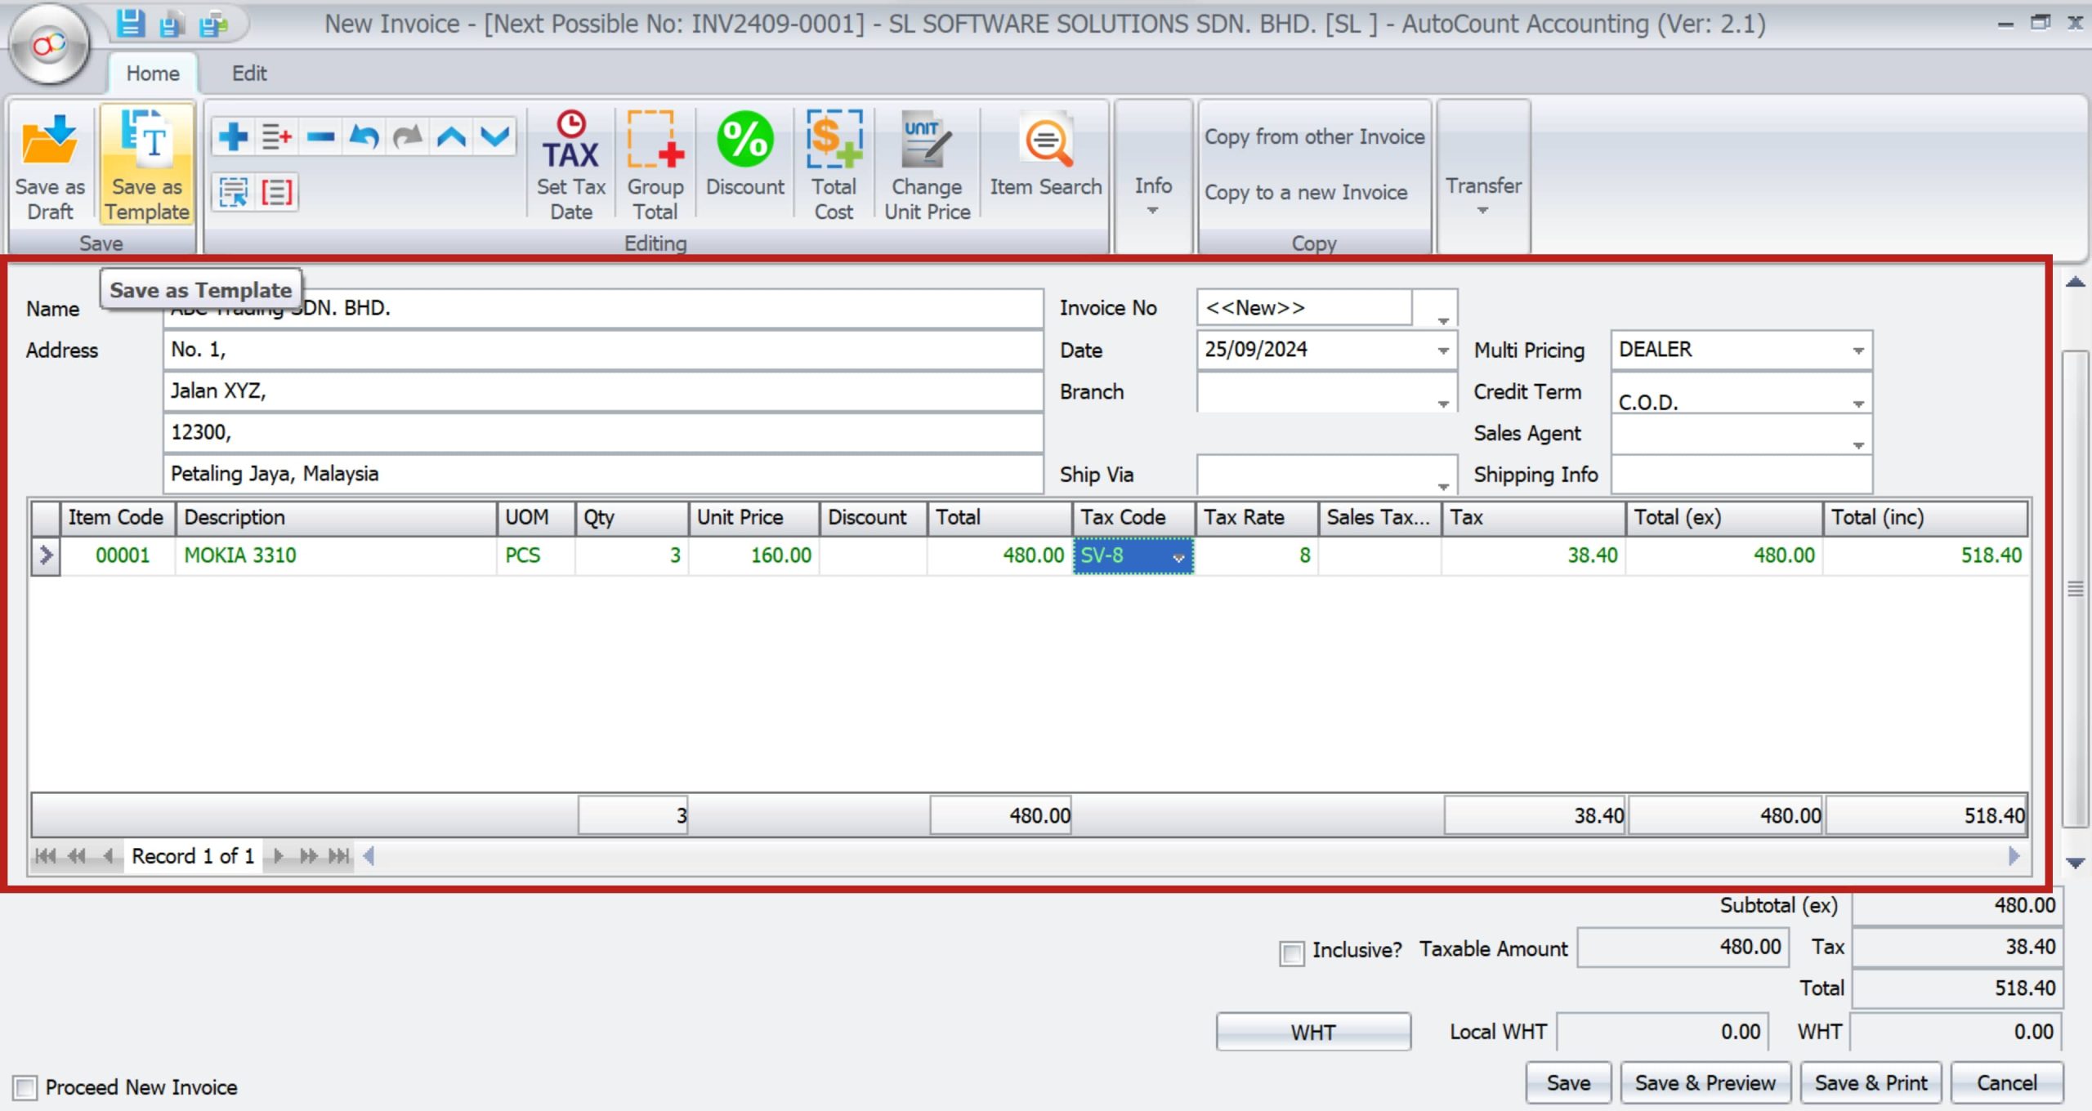Add a new detail row with the plus icon
The width and height of the screenshot is (2092, 1111).
click(x=231, y=136)
